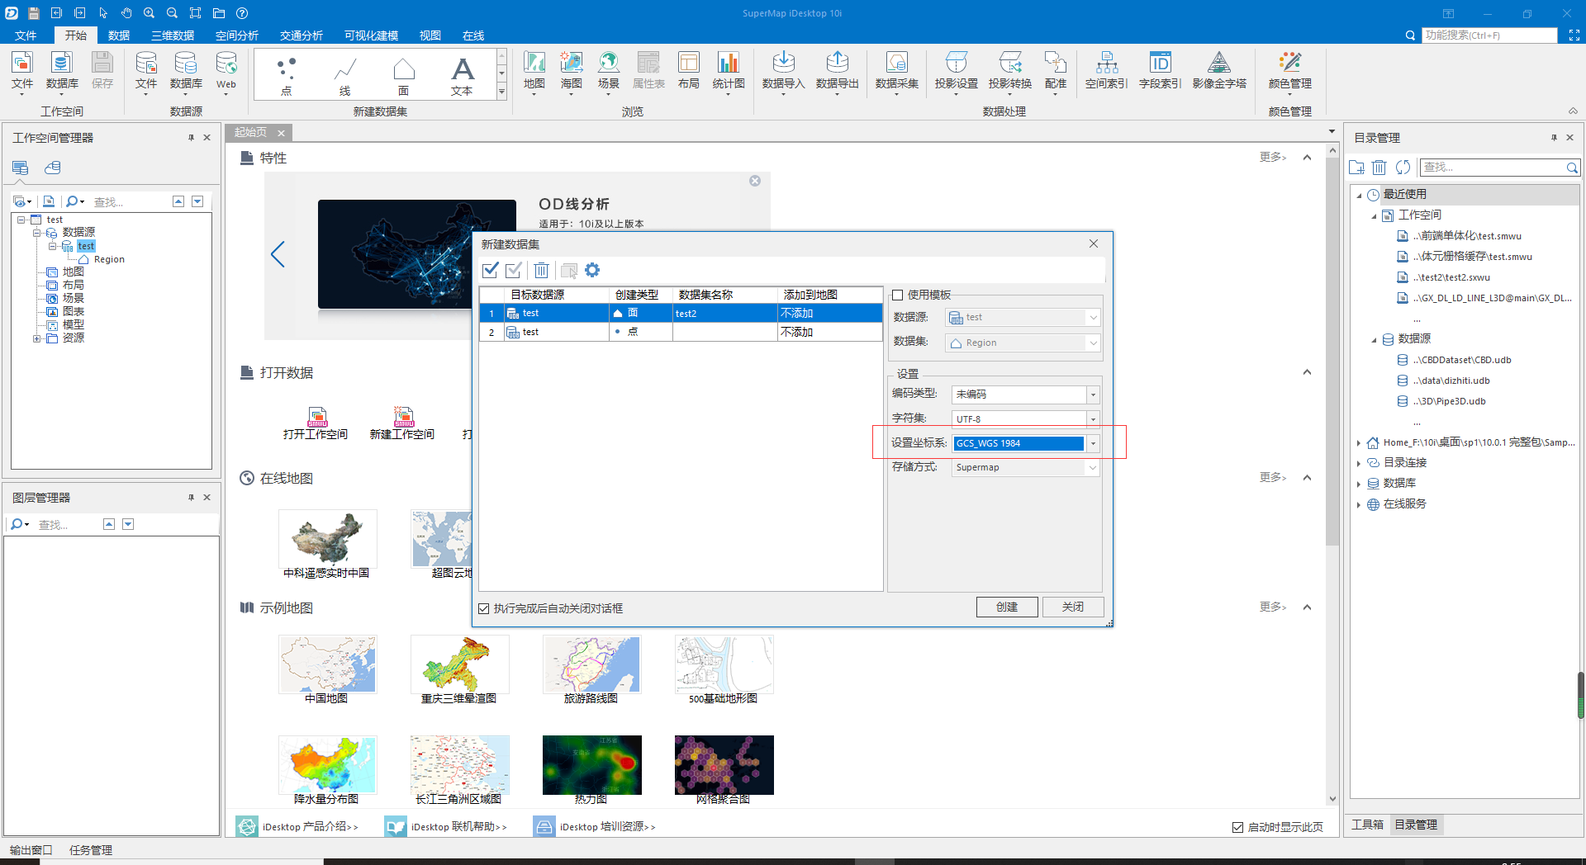Open iDesktop 产品介绍 link
The image size is (1586, 865).
click(310, 826)
